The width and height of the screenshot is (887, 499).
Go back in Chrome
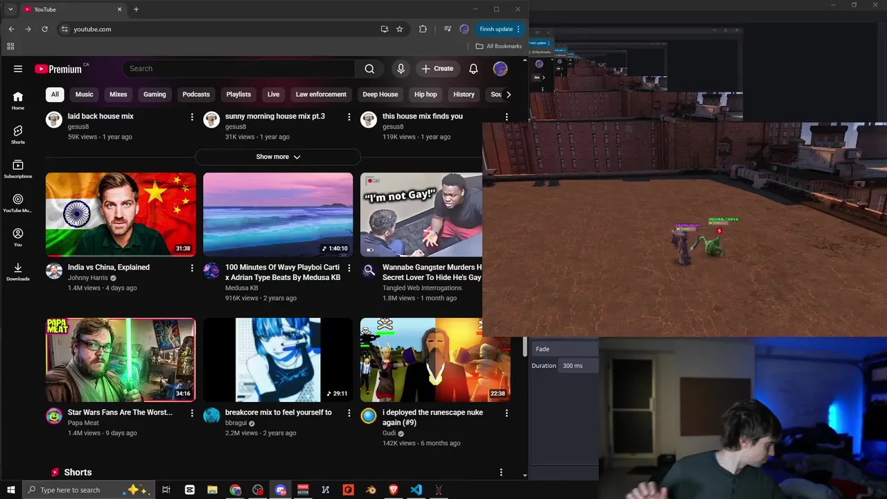11,29
